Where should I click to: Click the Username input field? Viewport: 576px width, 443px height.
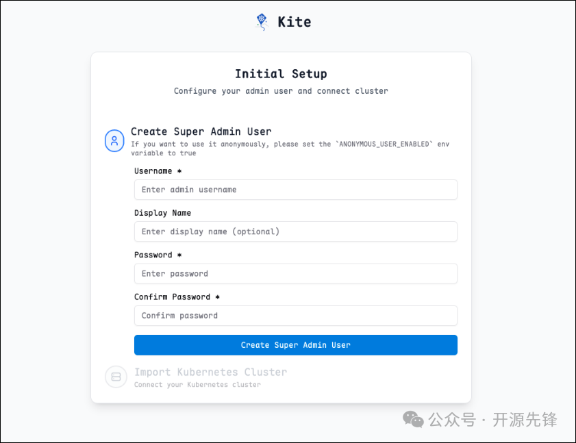point(295,190)
